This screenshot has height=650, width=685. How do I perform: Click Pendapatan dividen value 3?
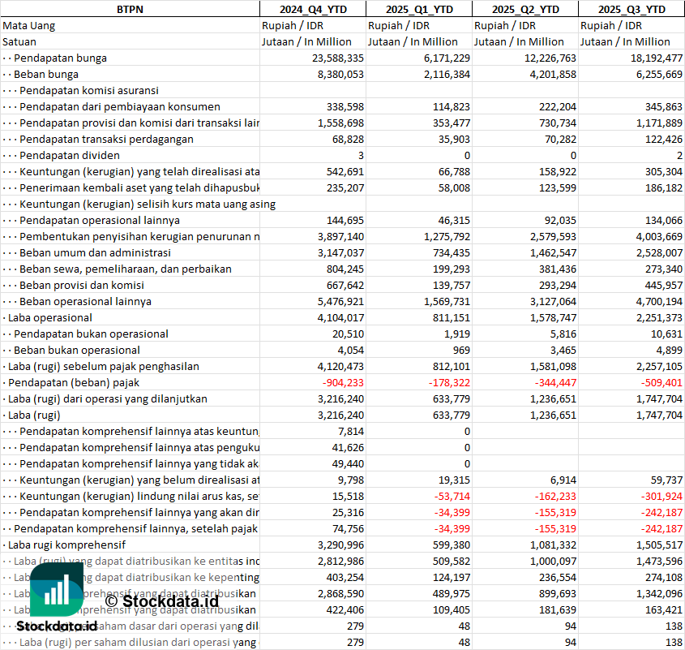[x=361, y=155]
